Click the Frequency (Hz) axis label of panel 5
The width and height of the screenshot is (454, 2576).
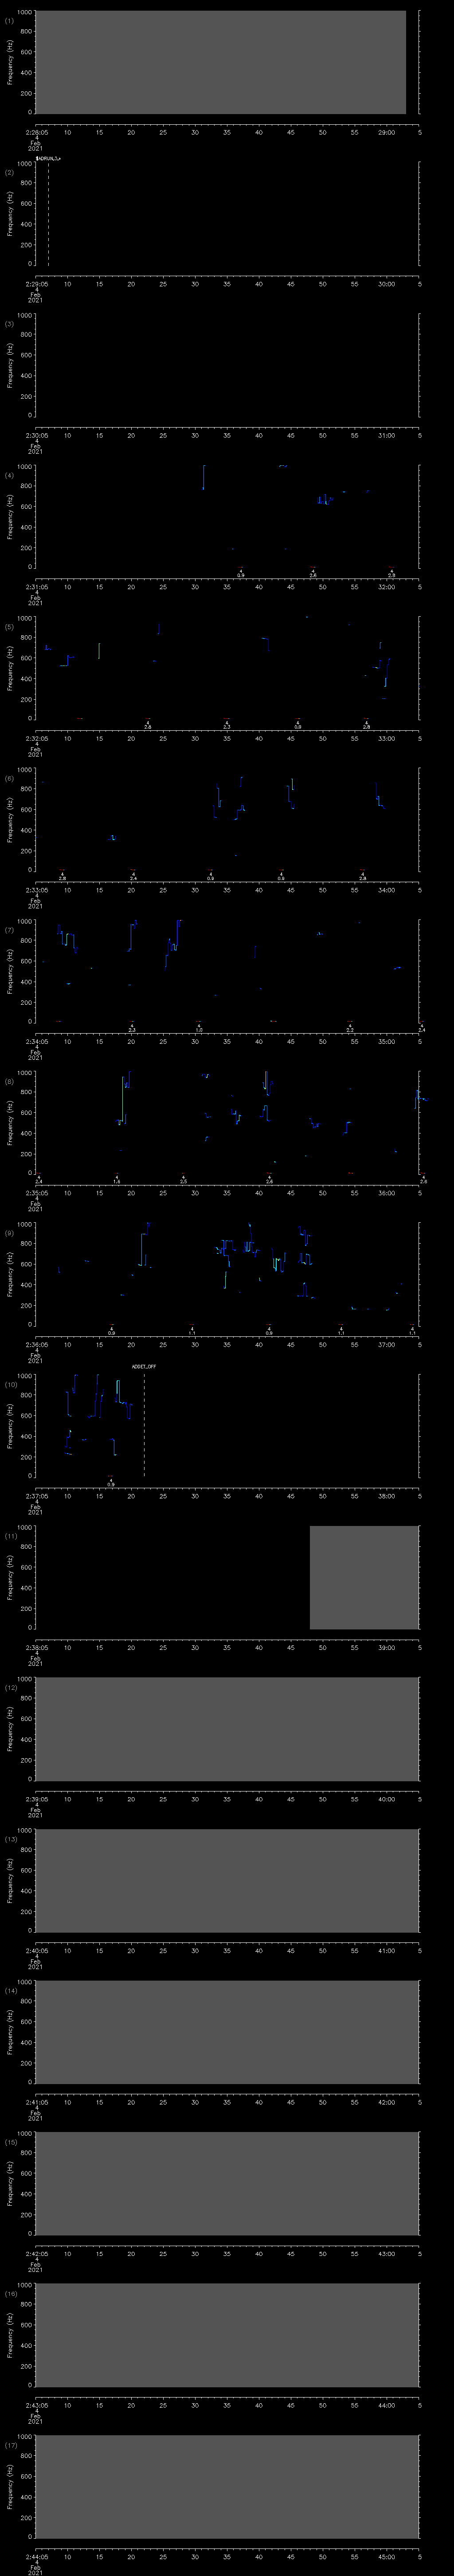point(10,668)
